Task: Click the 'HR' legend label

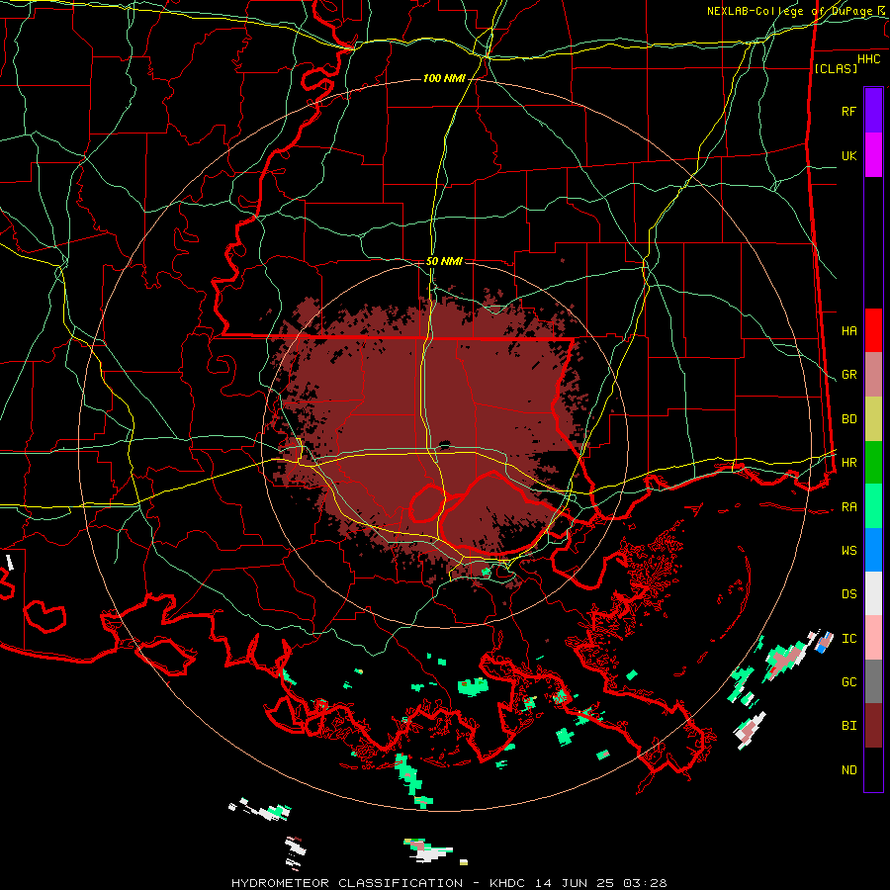Action: click(x=848, y=462)
